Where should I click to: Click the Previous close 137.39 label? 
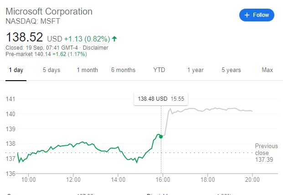(x=264, y=153)
